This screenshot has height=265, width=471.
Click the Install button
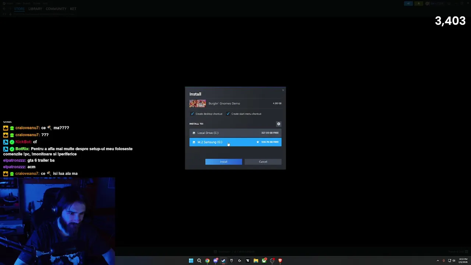click(x=224, y=162)
